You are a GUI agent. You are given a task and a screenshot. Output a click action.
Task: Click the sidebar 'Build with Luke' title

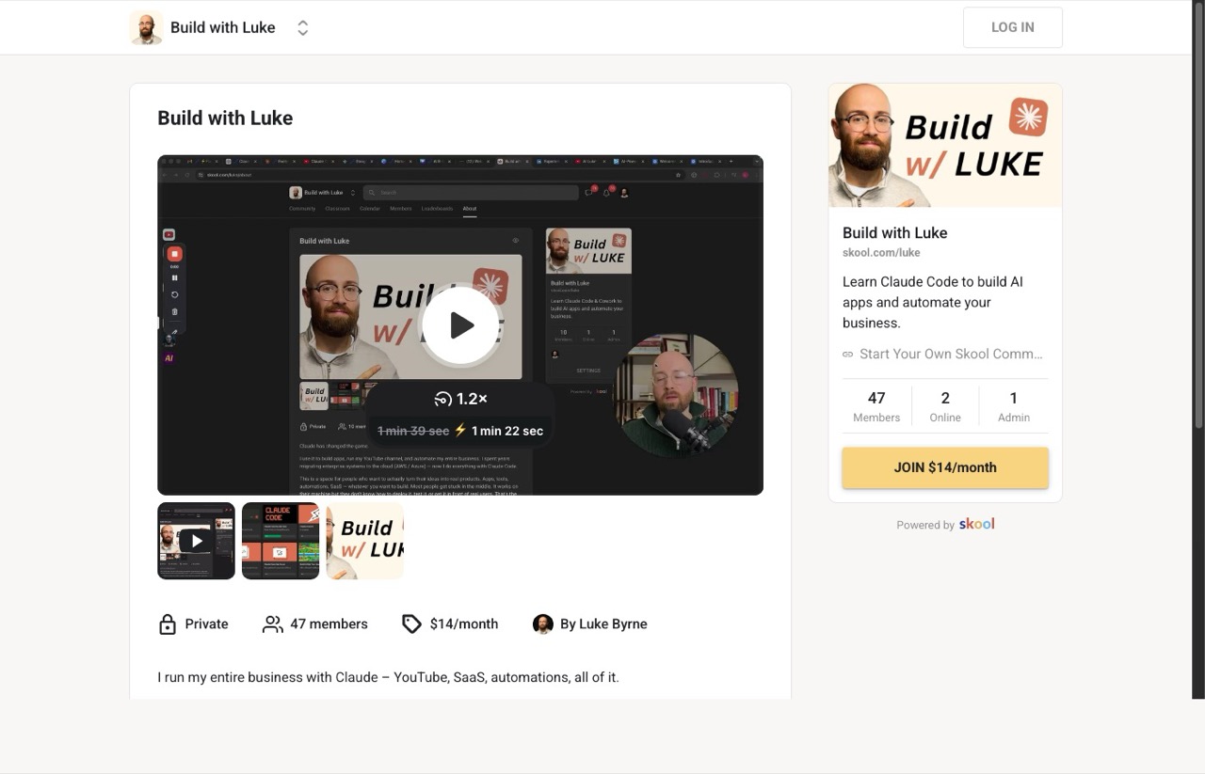pos(895,233)
